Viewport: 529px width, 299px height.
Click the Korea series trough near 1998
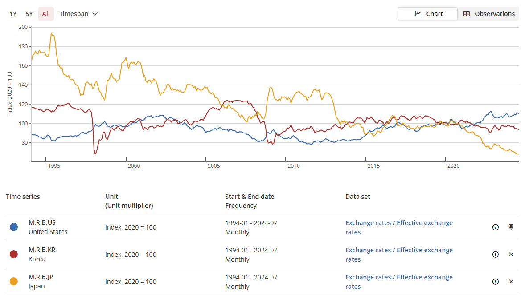[x=95, y=154]
